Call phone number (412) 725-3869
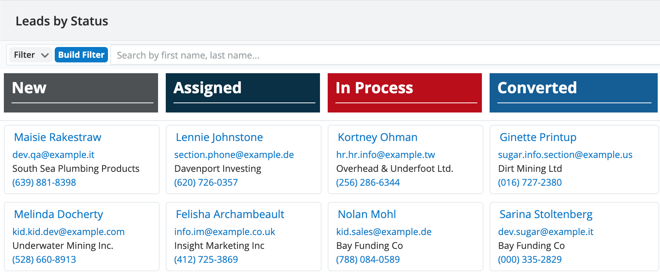The image size is (660, 272). (206, 259)
